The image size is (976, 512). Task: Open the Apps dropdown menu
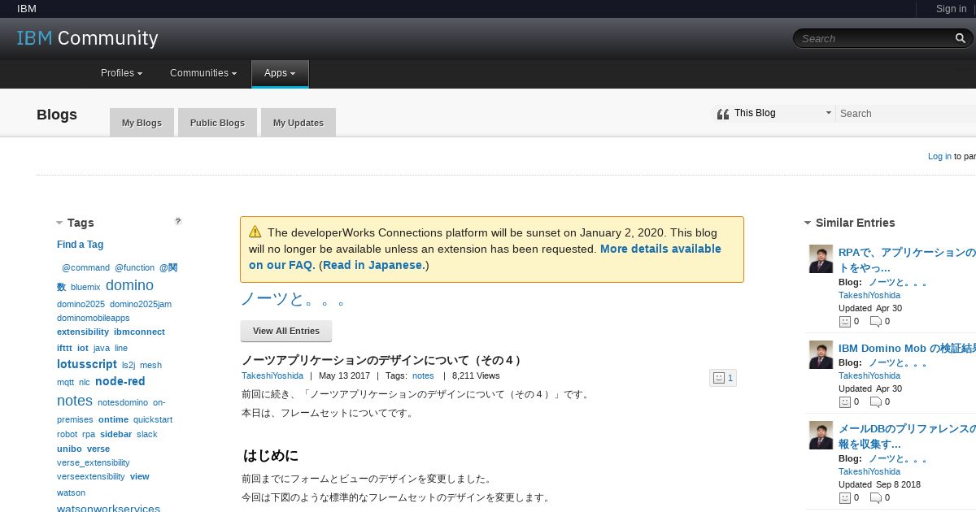tap(280, 73)
